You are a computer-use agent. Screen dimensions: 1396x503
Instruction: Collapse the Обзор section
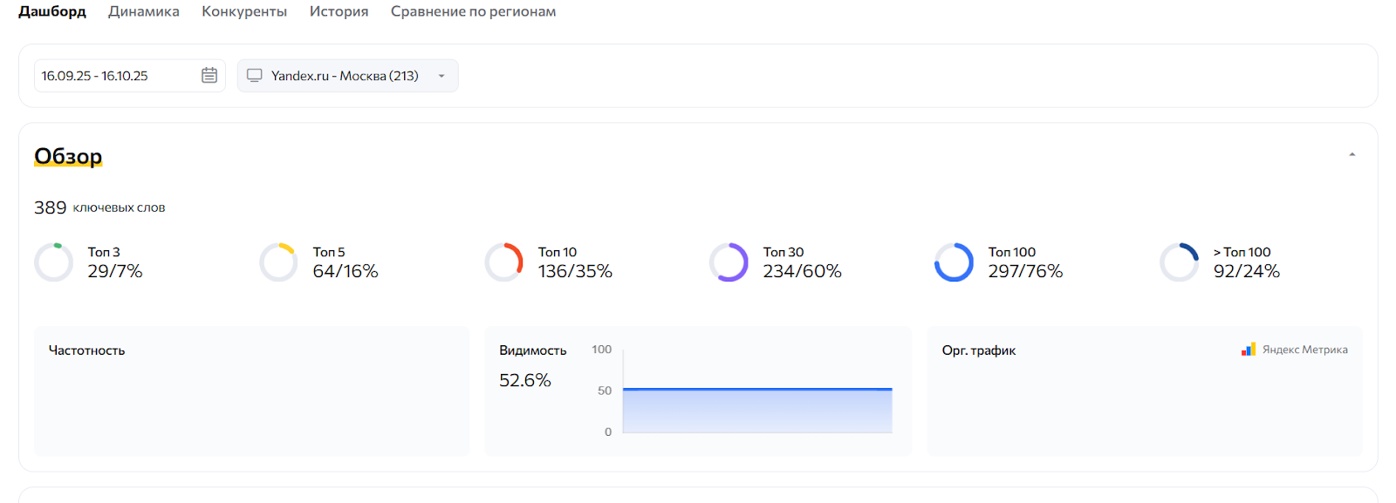coord(1352,154)
